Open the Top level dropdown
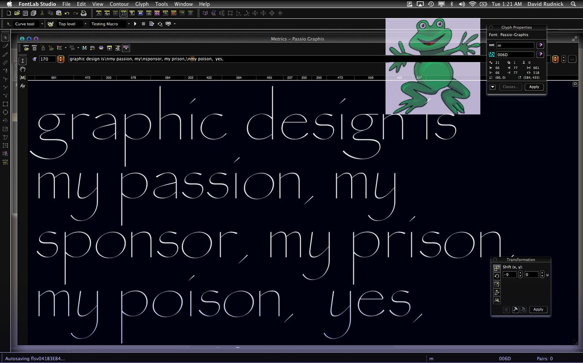Image resolution: width=583 pixels, height=363 pixels. click(86, 24)
